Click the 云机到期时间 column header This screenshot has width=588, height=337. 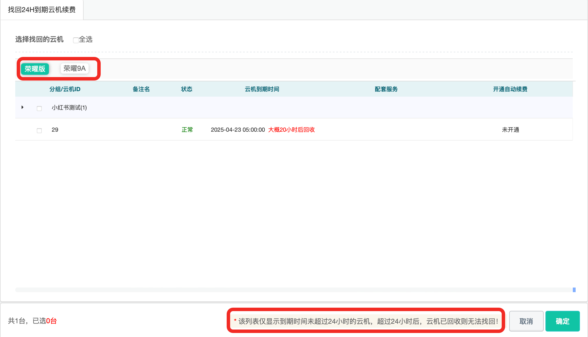coord(262,89)
